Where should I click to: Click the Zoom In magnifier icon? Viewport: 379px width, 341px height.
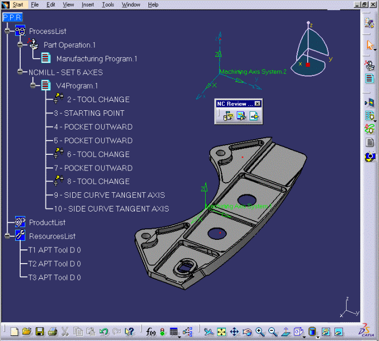point(260,332)
